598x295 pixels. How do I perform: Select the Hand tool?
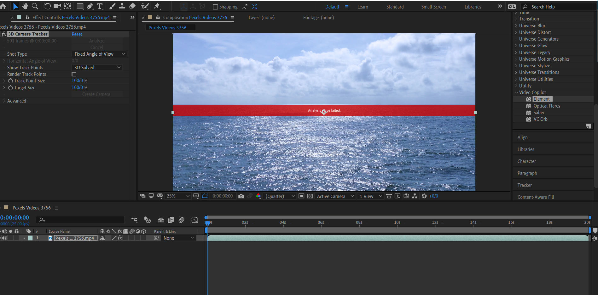point(25,6)
